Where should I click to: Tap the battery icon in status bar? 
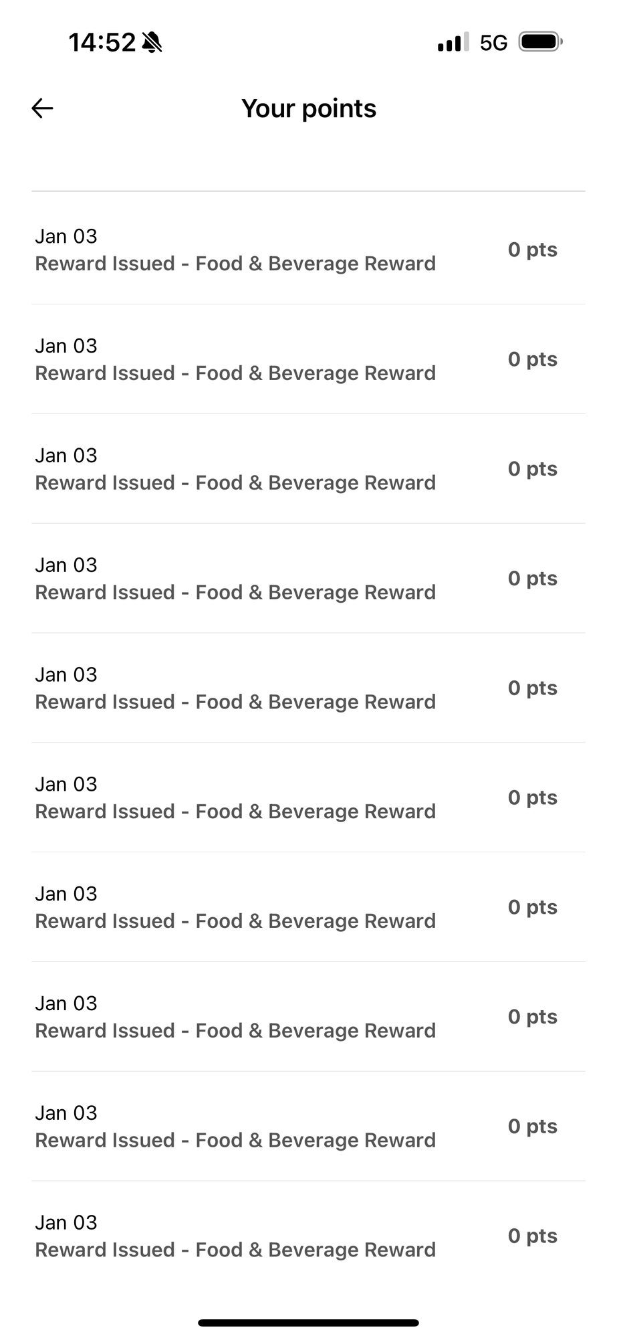tap(540, 42)
